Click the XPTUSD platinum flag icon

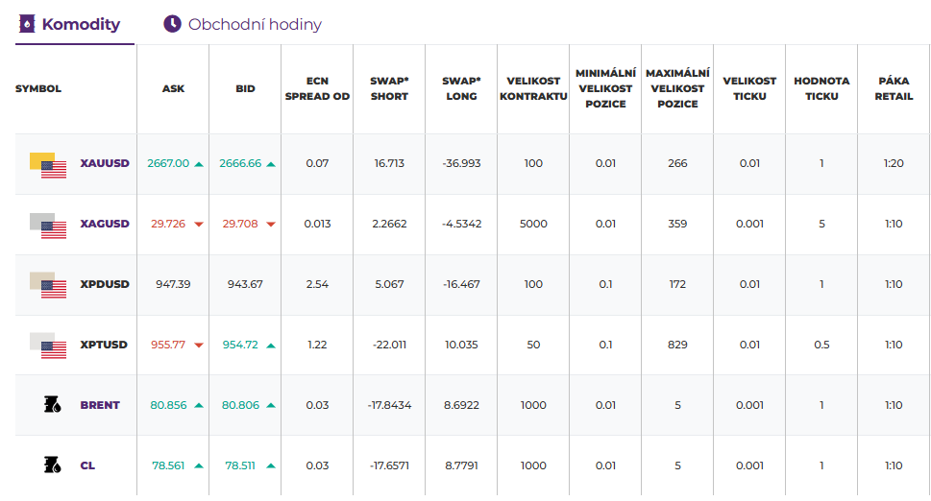pos(48,346)
